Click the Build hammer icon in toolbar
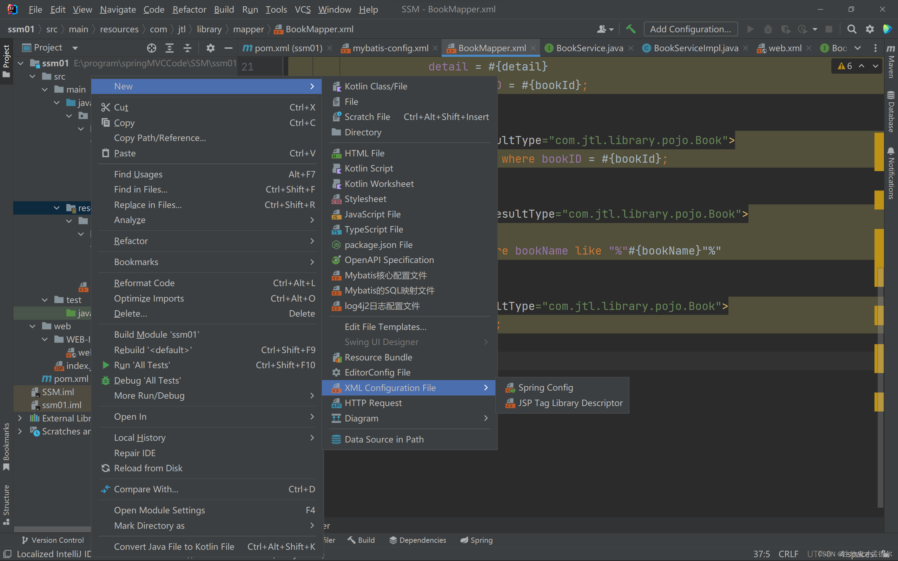898x561 pixels. pyautogui.click(x=630, y=29)
